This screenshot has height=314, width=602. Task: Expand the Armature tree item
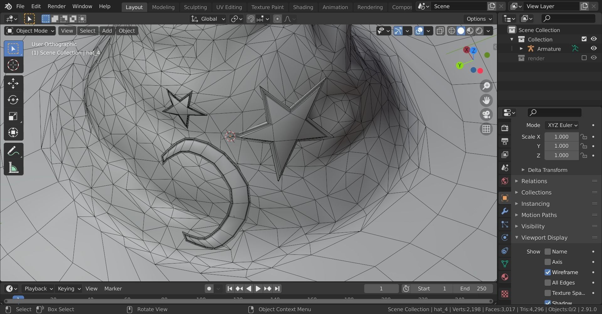pos(521,49)
